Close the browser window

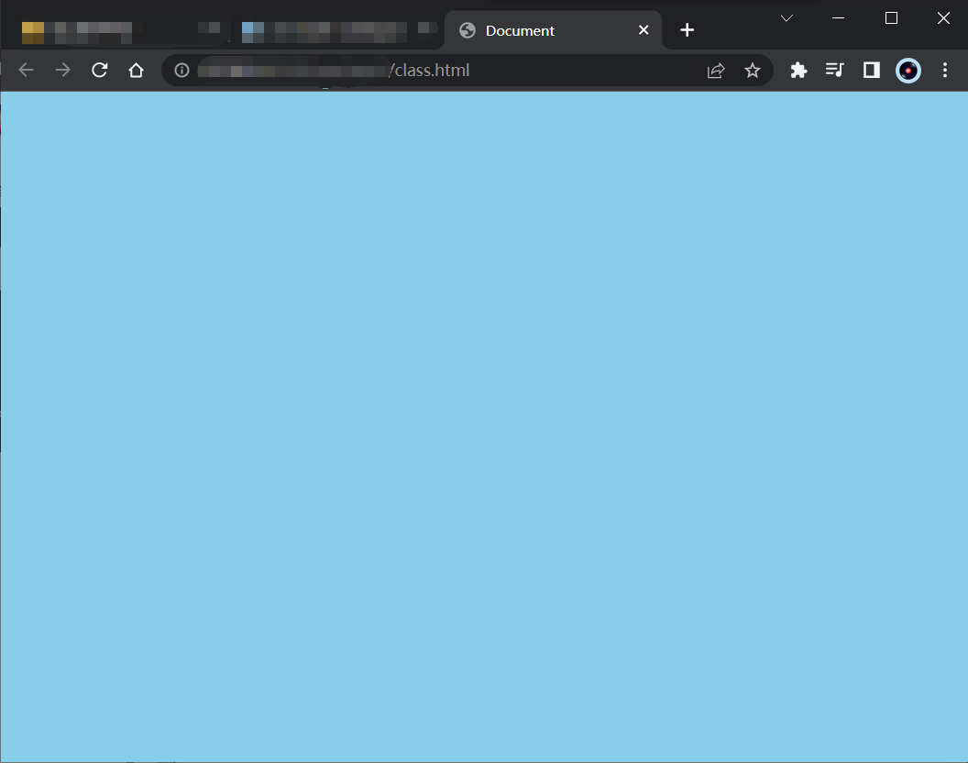942,18
